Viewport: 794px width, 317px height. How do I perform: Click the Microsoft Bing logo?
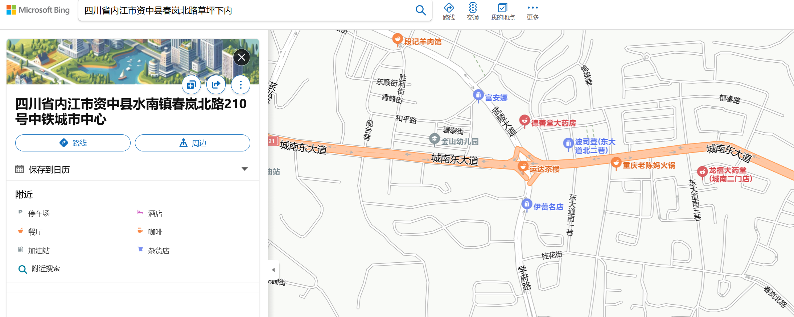click(x=38, y=10)
